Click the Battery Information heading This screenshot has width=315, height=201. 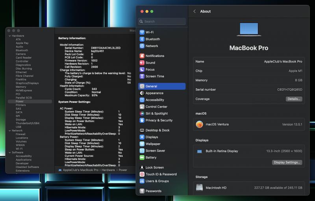pyautogui.click(x=72, y=38)
